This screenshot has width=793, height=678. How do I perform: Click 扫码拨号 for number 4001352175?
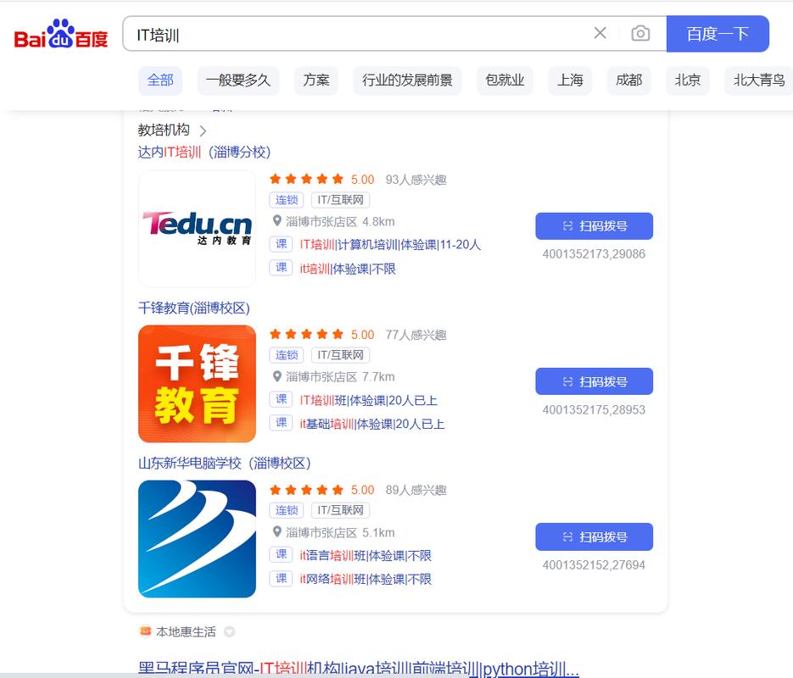point(595,381)
